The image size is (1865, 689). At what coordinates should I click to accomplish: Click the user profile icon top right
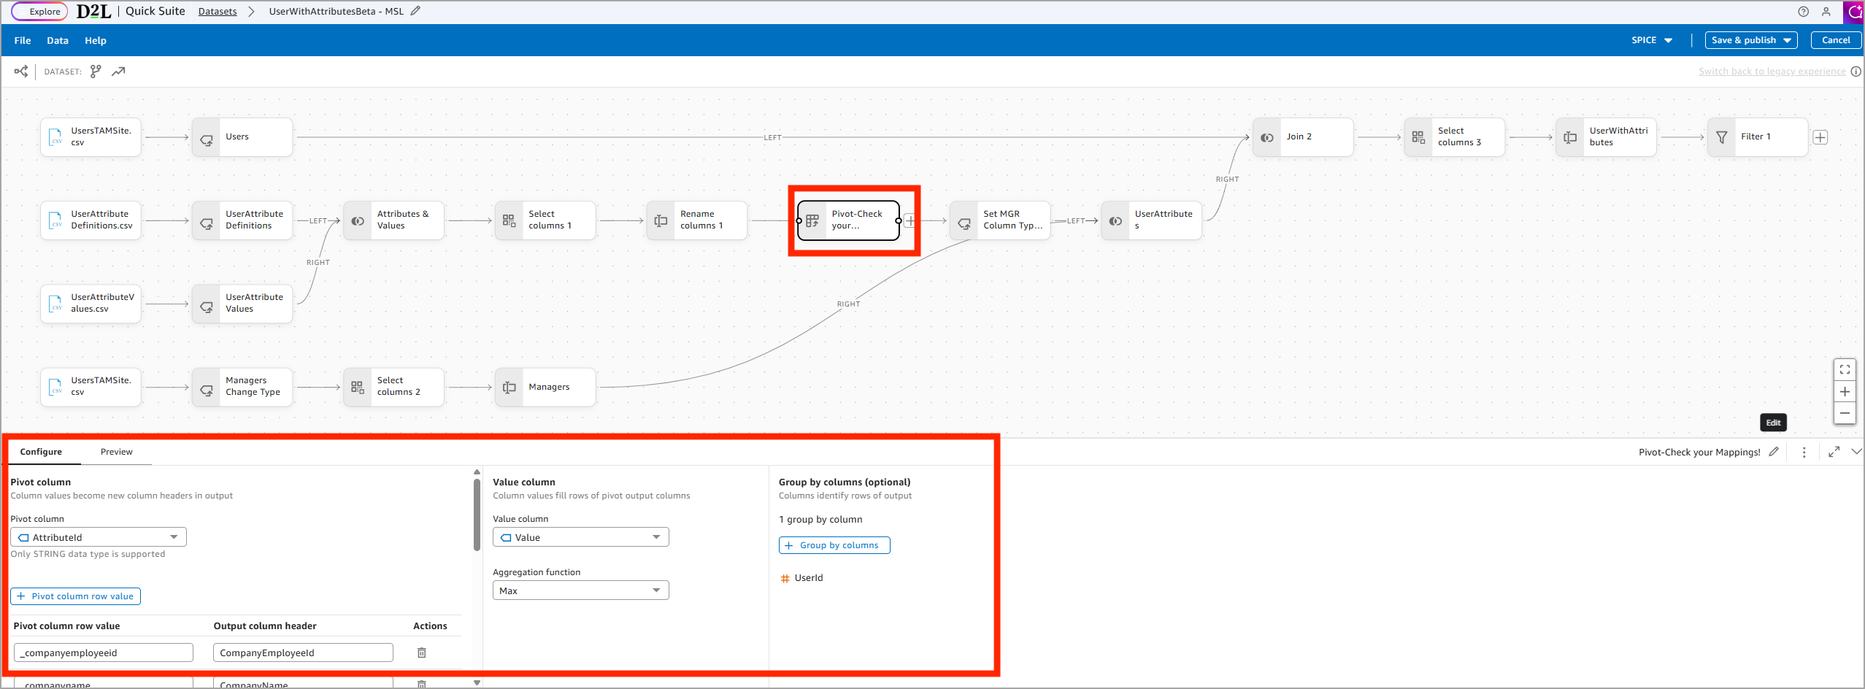click(1827, 12)
